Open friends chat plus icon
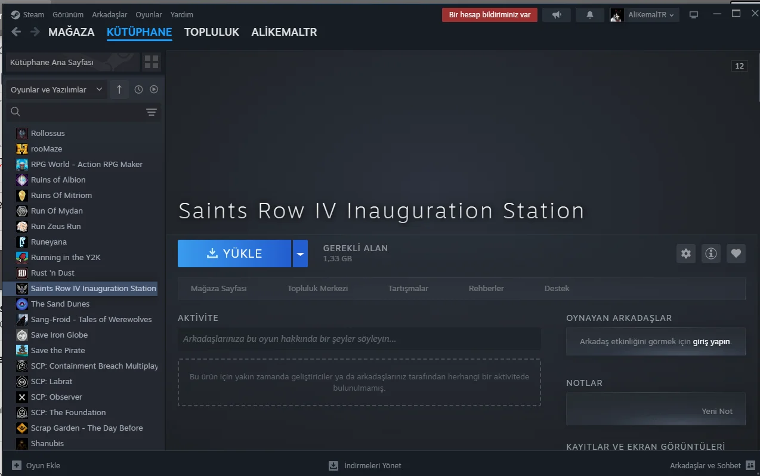 click(x=749, y=465)
